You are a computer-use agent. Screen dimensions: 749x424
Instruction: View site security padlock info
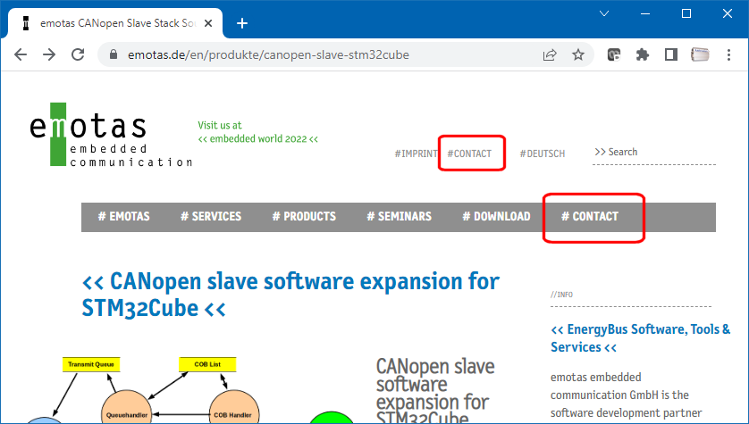tap(114, 54)
